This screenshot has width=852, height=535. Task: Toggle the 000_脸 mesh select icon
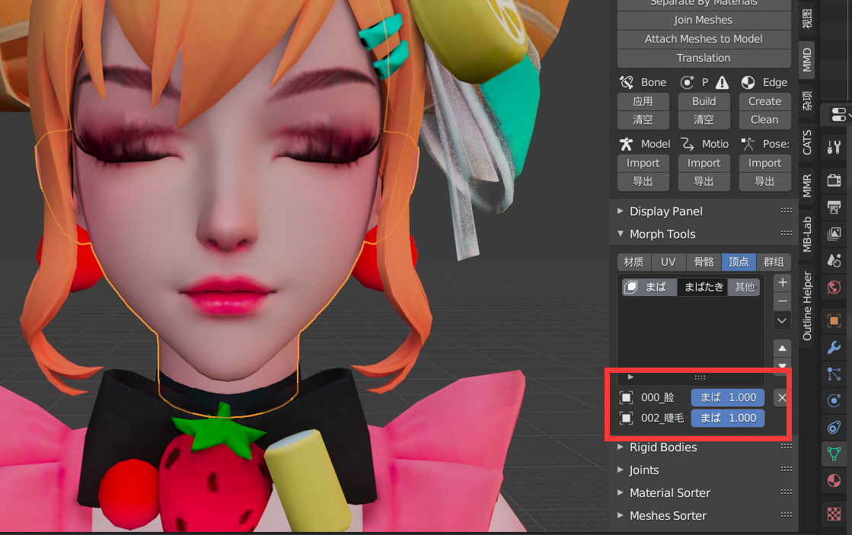point(626,397)
